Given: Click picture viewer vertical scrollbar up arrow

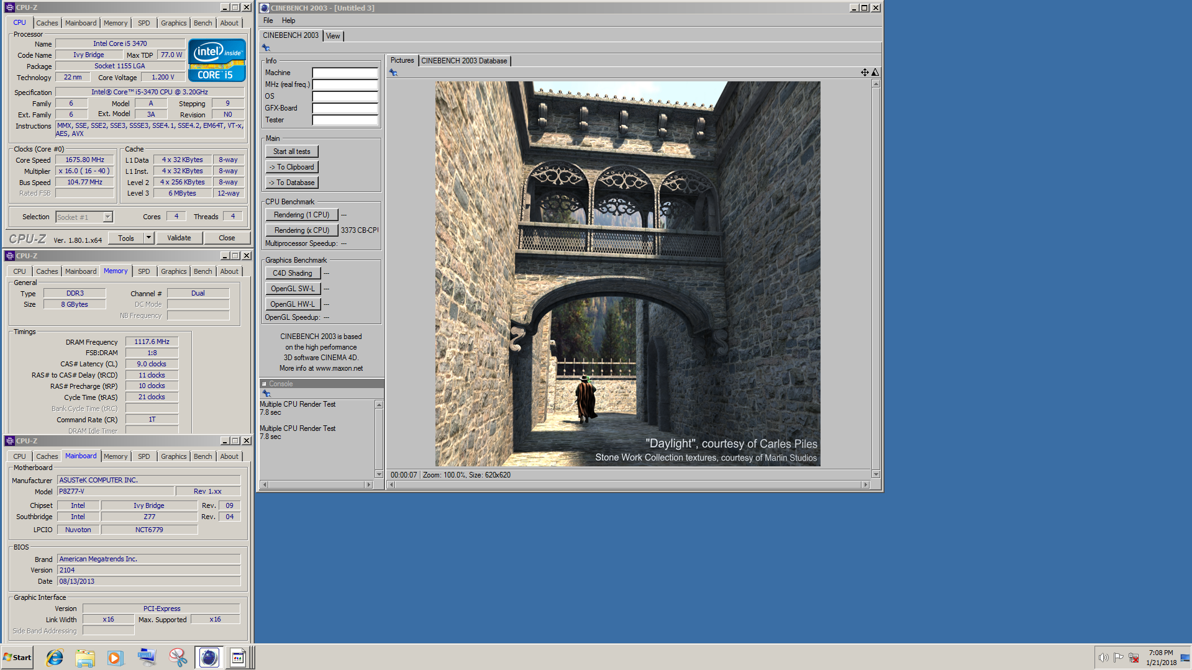Looking at the screenshot, I should [876, 83].
